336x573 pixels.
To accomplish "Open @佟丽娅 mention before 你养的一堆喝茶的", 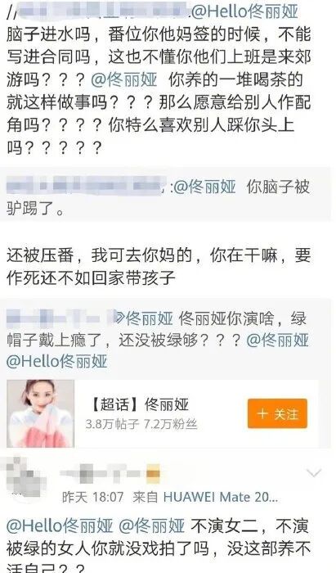I will (124, 80).
